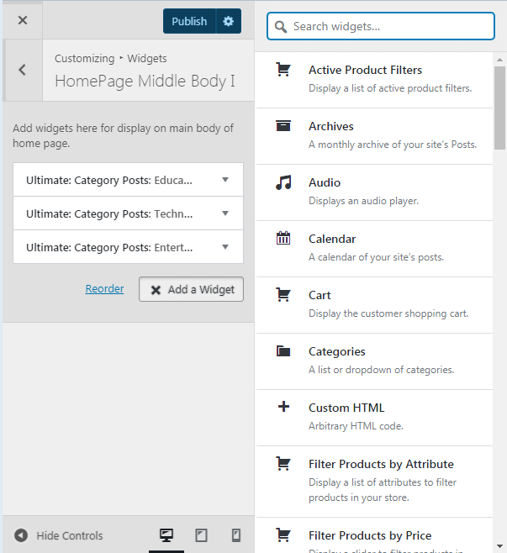Click the Archives box icon
The height and width of the screenshot is (553, 507).
point(283,125)
